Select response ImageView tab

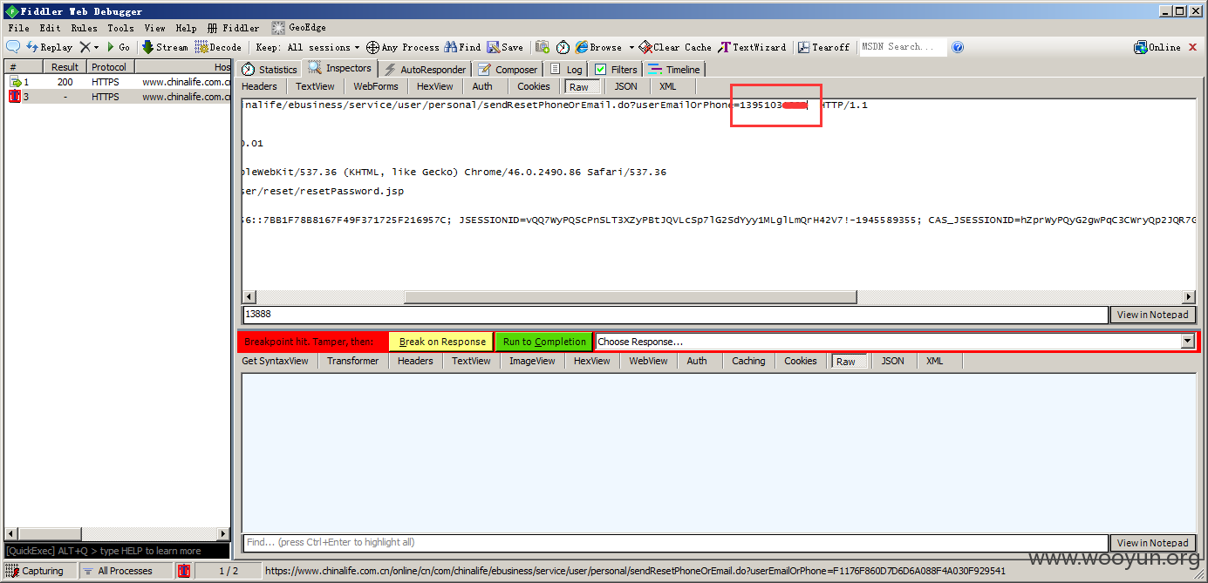532,361
